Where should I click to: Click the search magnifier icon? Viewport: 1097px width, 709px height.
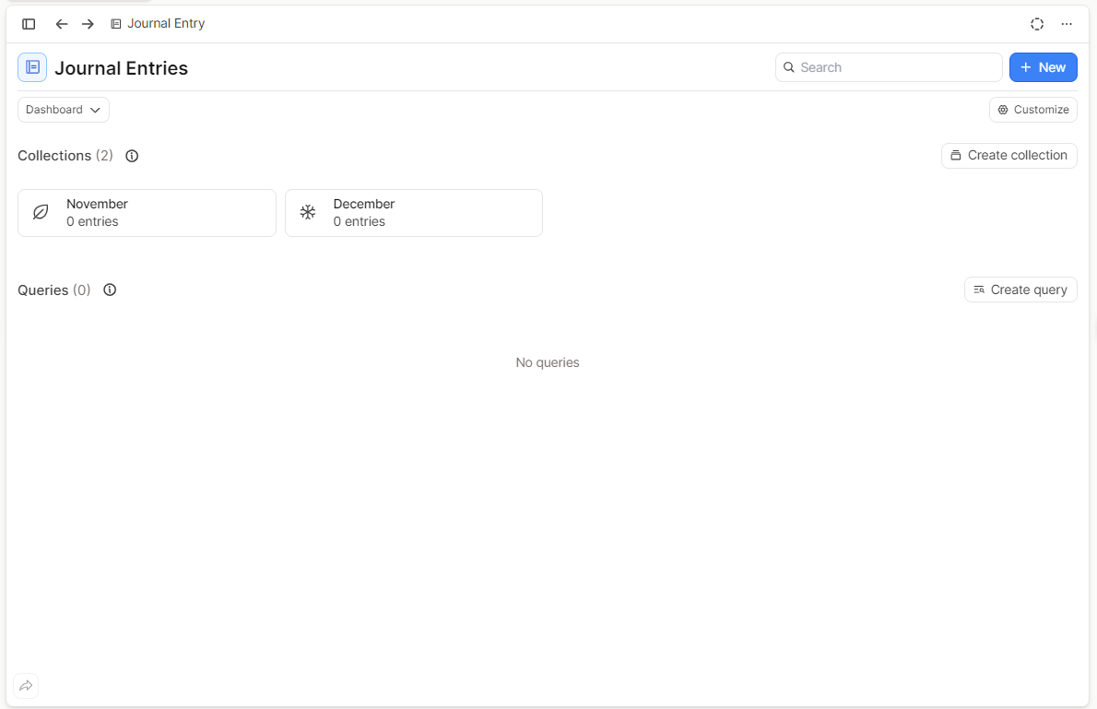[788, 67]
